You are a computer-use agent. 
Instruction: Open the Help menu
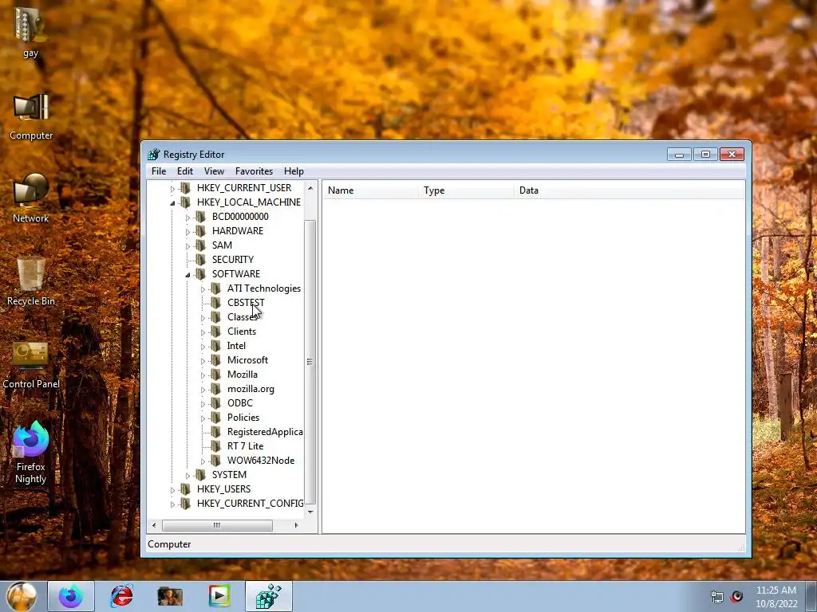pyautogui.click(x=294, y=171)
